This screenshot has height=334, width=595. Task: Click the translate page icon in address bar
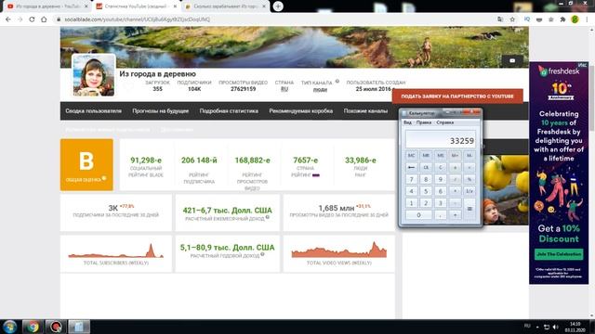(500, 19)
